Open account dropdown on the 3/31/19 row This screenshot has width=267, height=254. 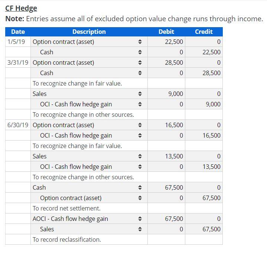89,62
